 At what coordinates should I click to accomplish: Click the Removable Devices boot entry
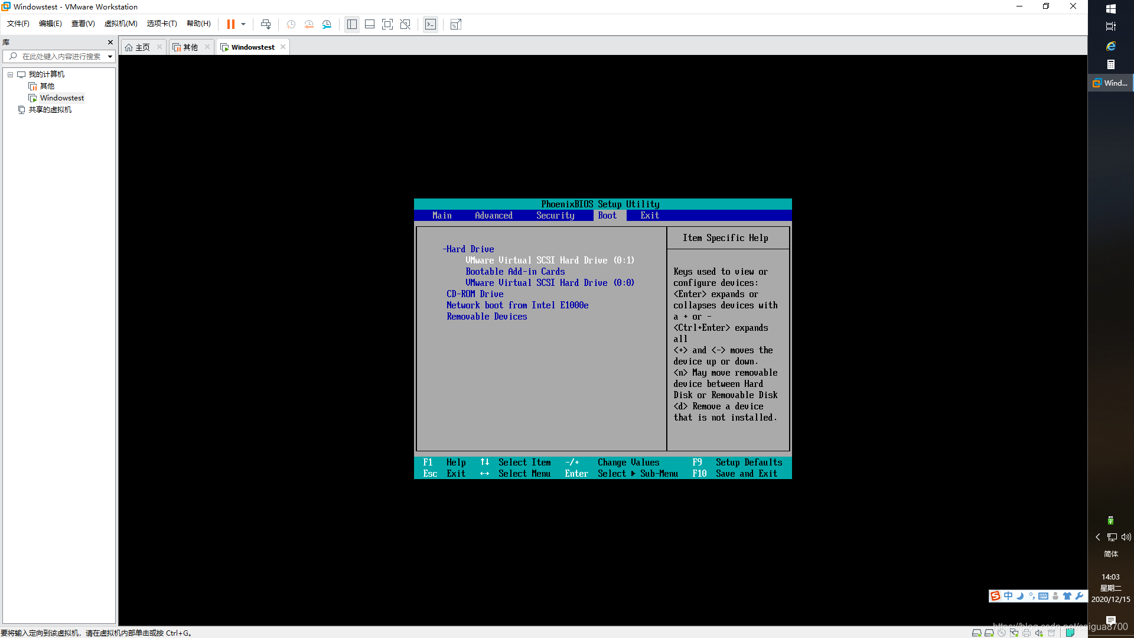pos(487,317)
